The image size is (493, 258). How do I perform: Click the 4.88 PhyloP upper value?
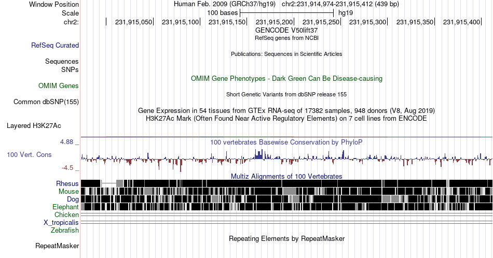click(x=66, y=142)
